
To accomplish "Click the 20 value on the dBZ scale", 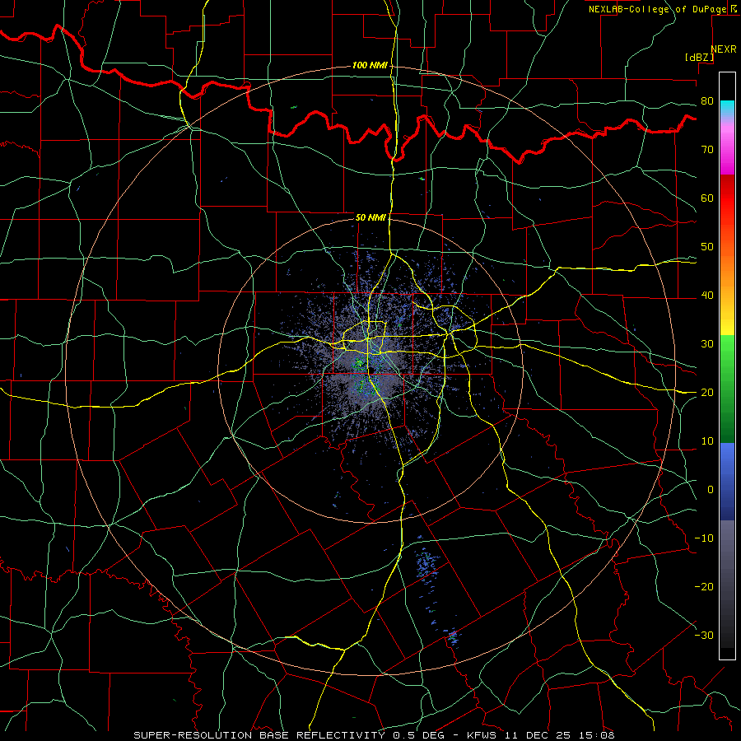I will coord(707,393).
